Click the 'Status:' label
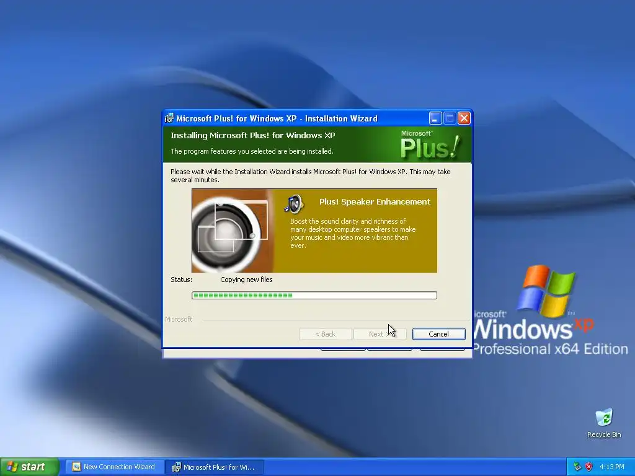The height and width of the screenshot is (476, 635). (182, 280)
